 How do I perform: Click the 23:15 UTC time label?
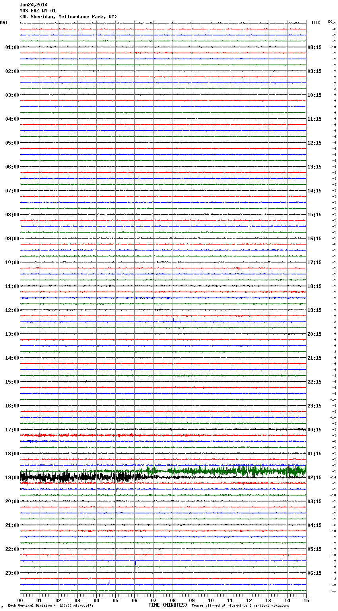315,406
